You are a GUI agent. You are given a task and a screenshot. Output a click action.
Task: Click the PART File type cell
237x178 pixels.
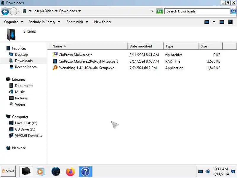173,61
